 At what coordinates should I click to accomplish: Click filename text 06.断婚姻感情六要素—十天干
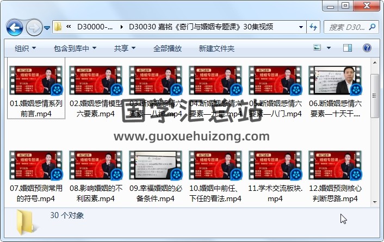[335, 109]
